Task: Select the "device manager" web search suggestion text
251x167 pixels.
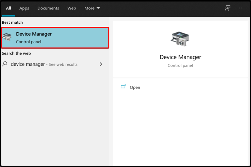Action: pos(28,64)
